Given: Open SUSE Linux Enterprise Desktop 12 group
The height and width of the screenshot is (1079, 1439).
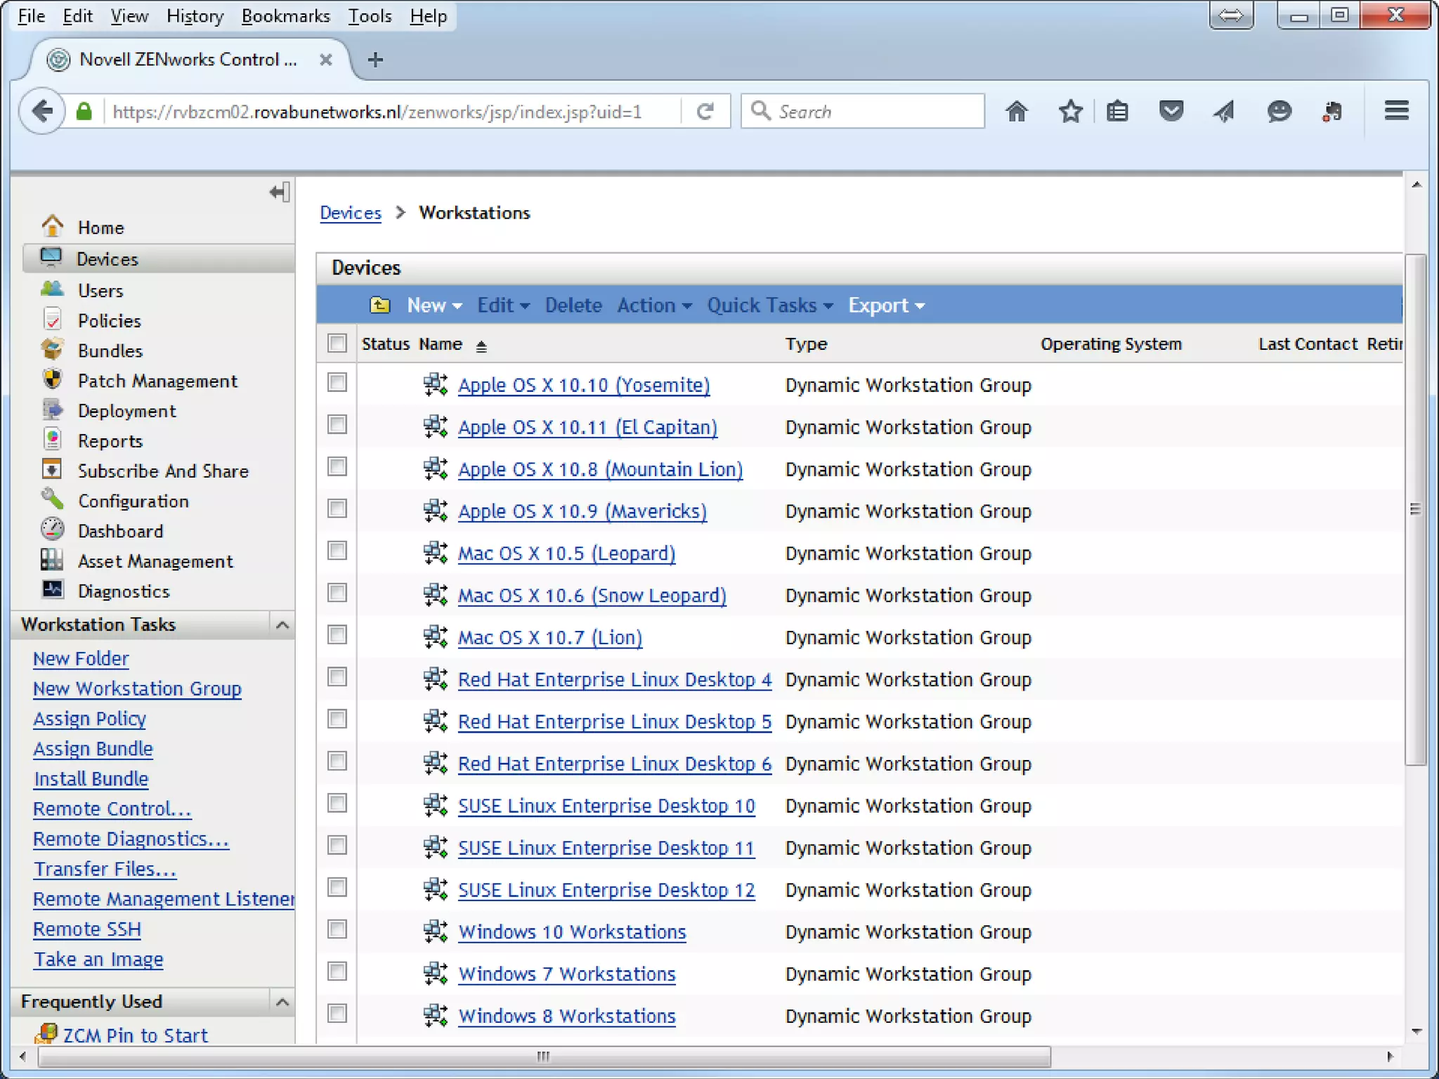Looking at the screenshot, I should (606, 890).
